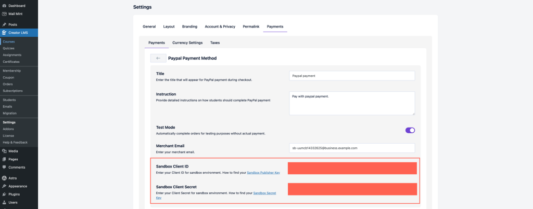Select the Taxes sub-tab
This screenshot has width=533, height=209.
pos(215,43)
